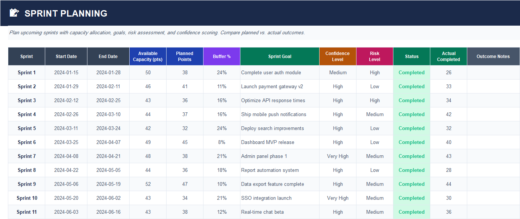The width and height of the screenshot is (520, 219).
Task: Click the Sprint 7 start date cell
Action: pyautogui.click(x=66, y=156)
